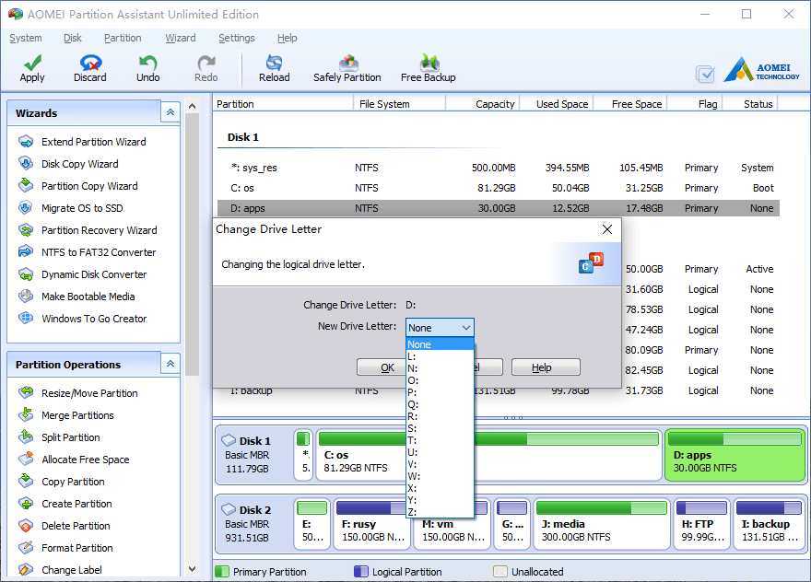Choose L: in the drive letter list
Viewport: 811px width, 582px height.
pos(440,356)
